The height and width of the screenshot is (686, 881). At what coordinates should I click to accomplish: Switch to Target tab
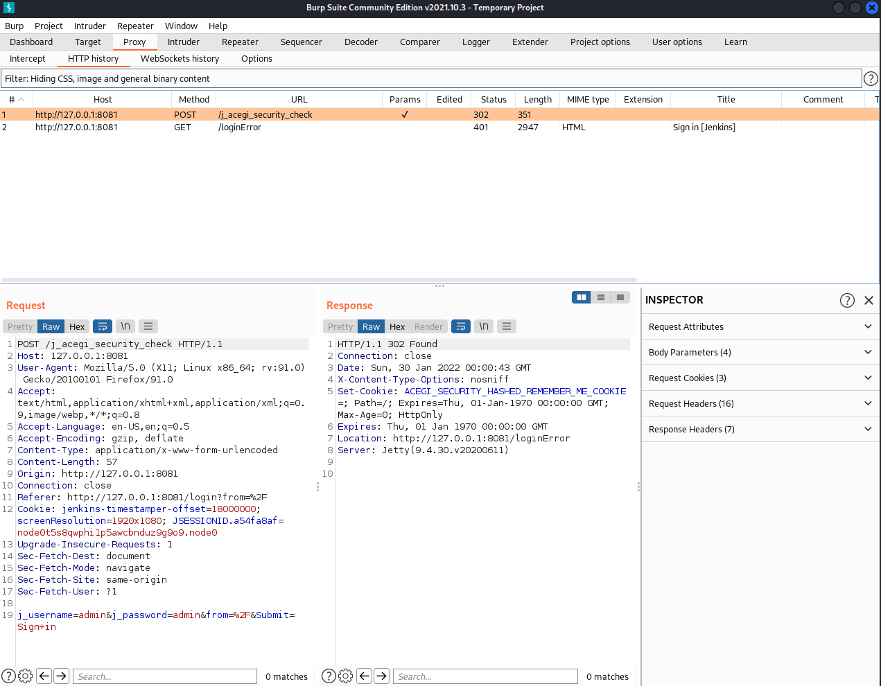[88, 42]
